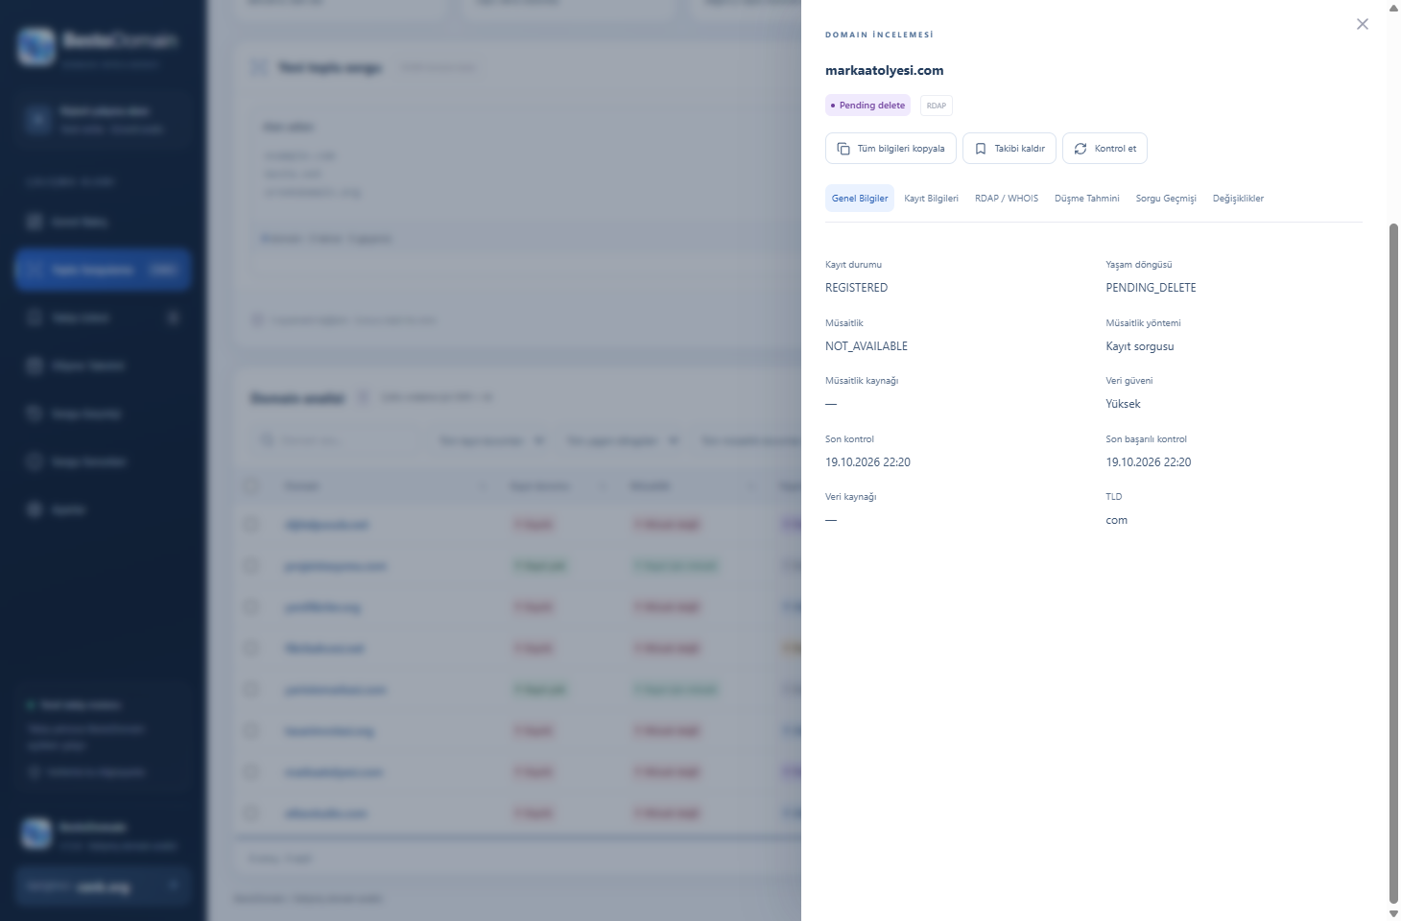The height and width of the screenshot is (921, 1401).
Task: Run a recheck with Kontrol et
Action: tap(1104, 149)
